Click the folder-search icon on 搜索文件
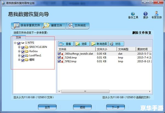This screenshot has width=165, height=113. 46,25
